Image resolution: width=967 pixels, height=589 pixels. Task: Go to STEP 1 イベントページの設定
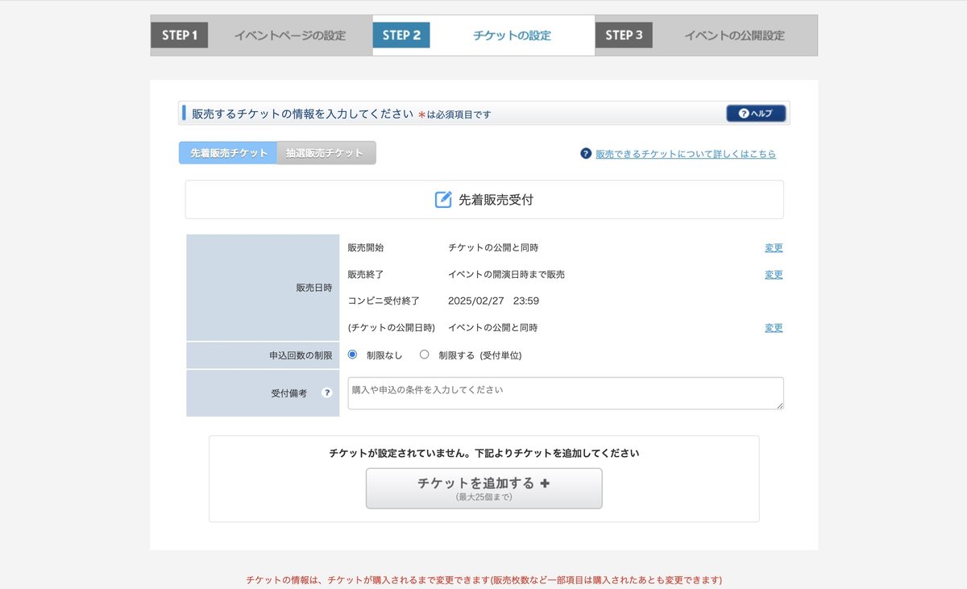[290, 35]
